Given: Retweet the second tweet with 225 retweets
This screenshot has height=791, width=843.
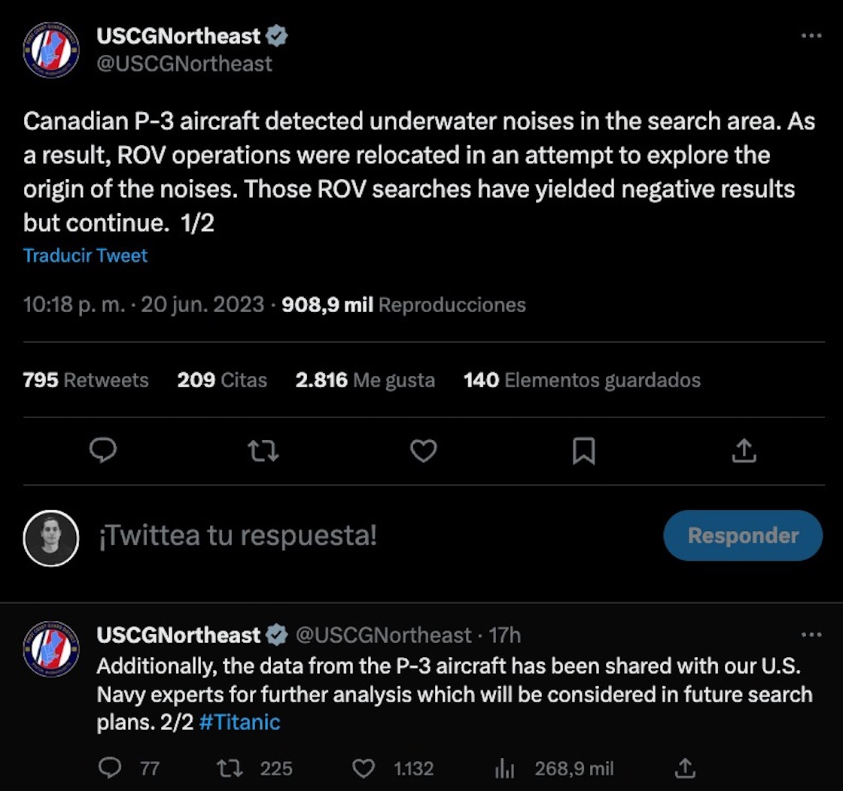Looking at the screenshot, I should click(x=227, y=768).
